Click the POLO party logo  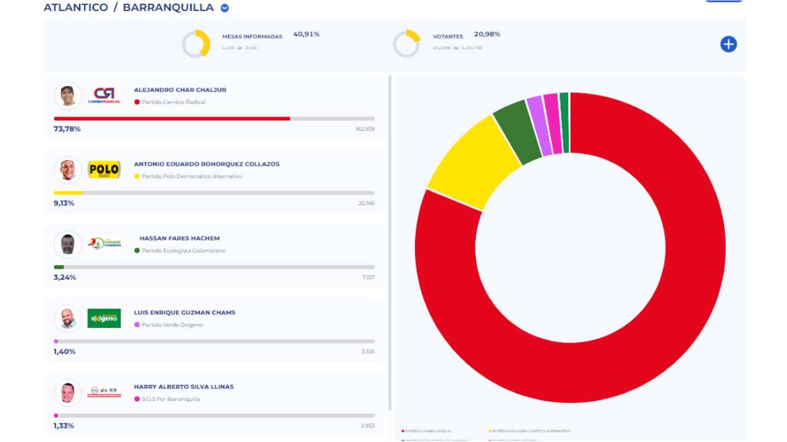click(104, 170)
